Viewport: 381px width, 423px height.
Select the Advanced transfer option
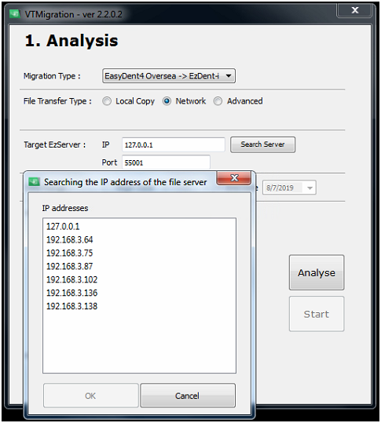[x=218, y=101]
